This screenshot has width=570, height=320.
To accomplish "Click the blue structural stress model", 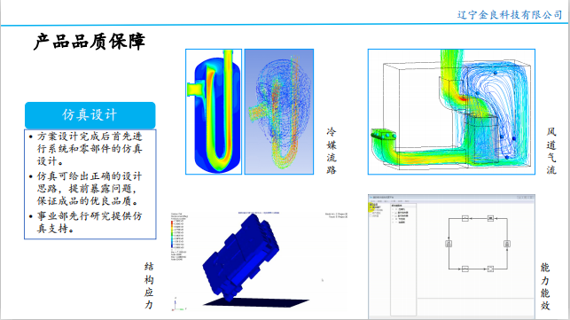I will pos(241,257).
